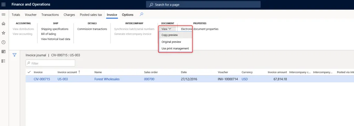The height and width of the screenshot is (126, 354).
Task: Open Commission transactions
Action: 92,29
